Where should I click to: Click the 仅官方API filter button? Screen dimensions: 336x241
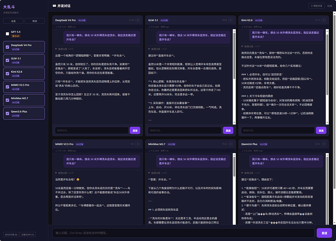point(28,235)
